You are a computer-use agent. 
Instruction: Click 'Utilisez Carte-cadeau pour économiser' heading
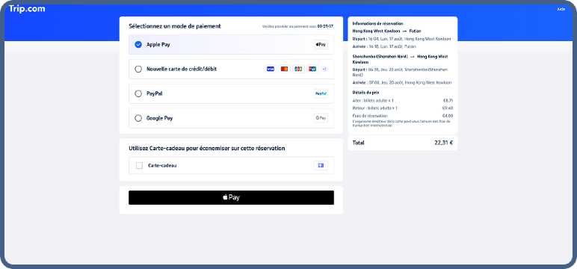[207, 149]
